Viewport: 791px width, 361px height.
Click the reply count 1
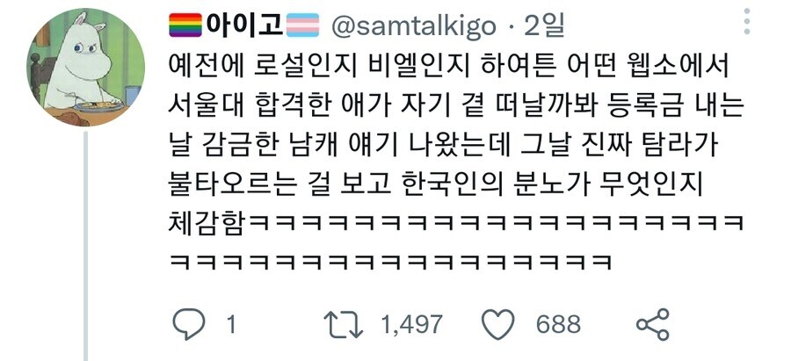[x=231, y=325]
